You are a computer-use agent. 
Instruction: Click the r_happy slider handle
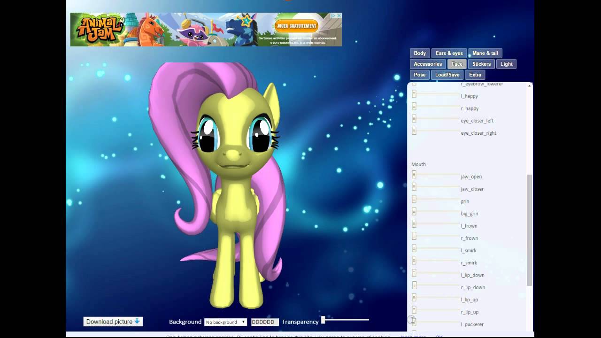(x=414, y=106)
